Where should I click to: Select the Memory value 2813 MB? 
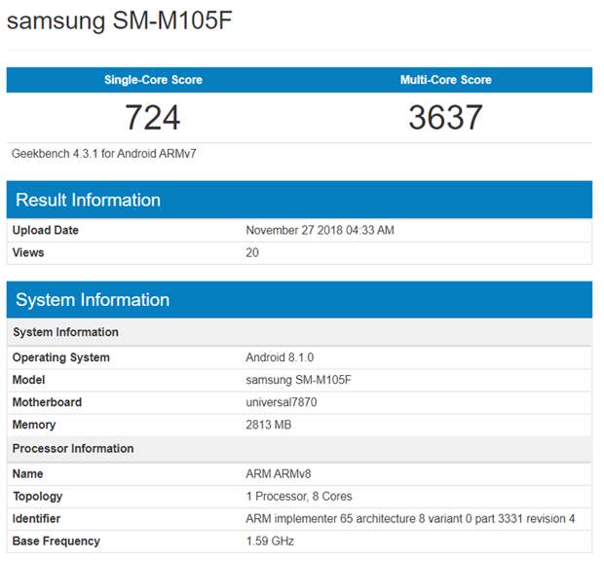pyautogui.click(x=269, y=425)
